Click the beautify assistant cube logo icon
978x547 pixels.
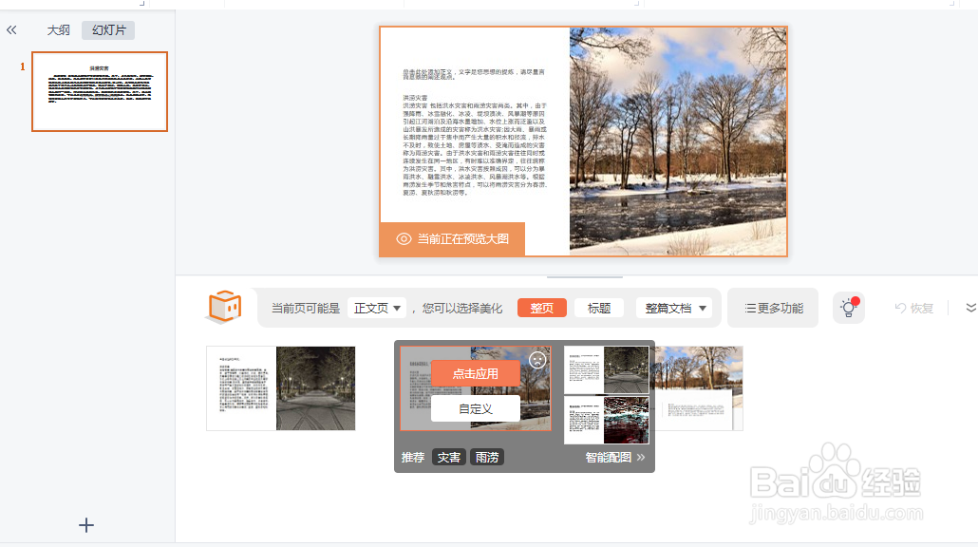pos(224,307)
